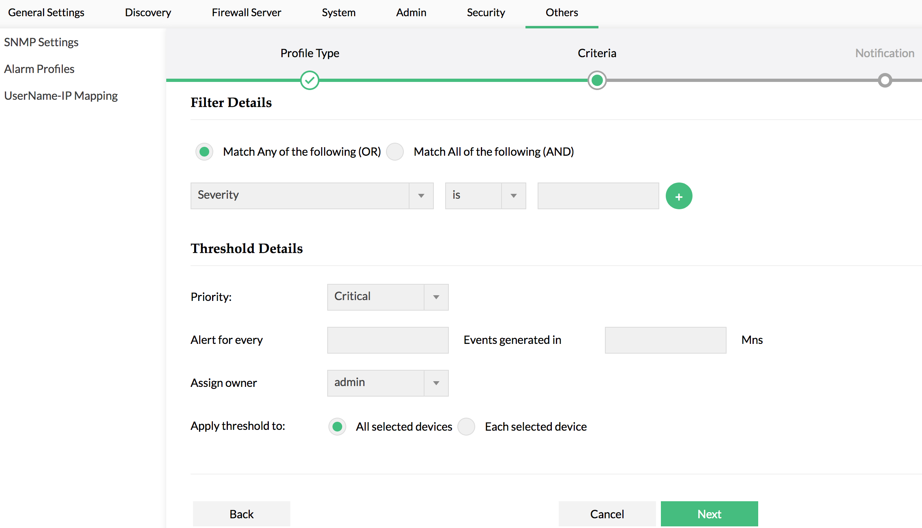Choose All selected devices radio option
This screenshot has width=922, height=528.
[337, 427]
